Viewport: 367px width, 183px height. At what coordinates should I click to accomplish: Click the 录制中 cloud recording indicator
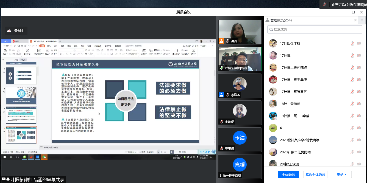(x=16, y=31)
